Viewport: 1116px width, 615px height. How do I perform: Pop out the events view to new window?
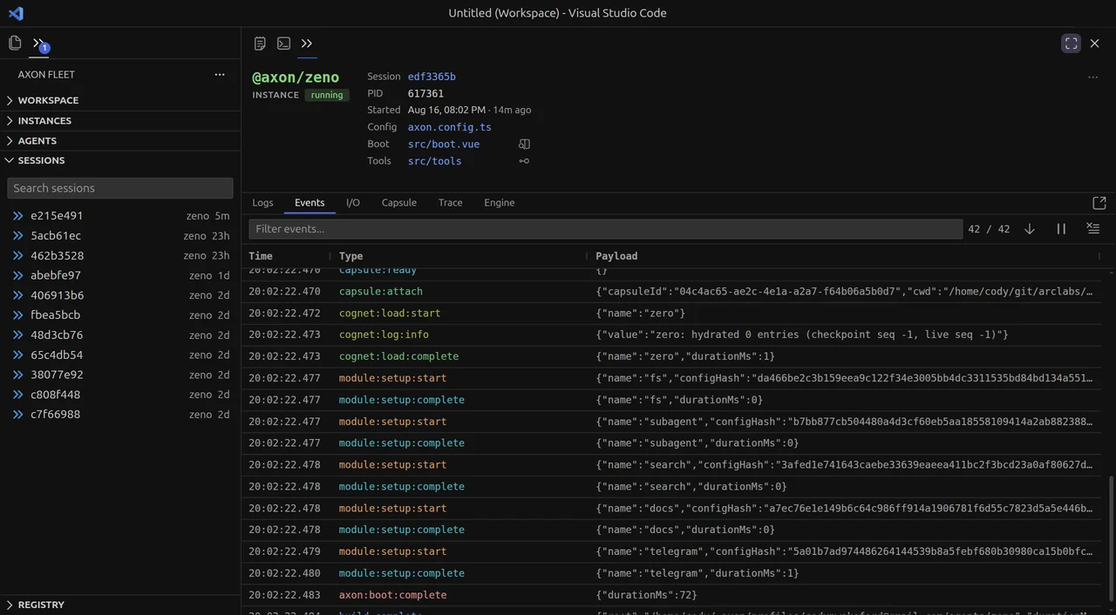1099,203
